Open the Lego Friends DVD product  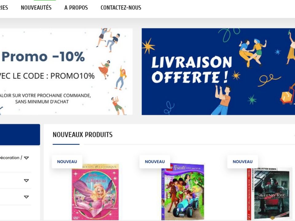183,192
